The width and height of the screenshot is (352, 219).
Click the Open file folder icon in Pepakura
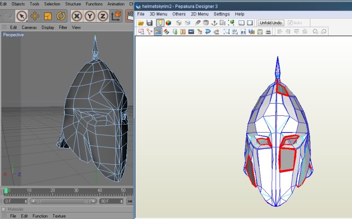coord(141,22)
